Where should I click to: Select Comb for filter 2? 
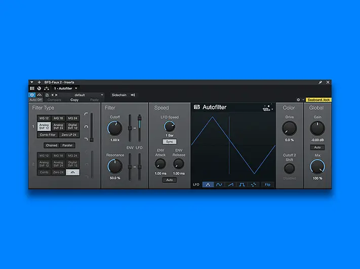(44, 172)
